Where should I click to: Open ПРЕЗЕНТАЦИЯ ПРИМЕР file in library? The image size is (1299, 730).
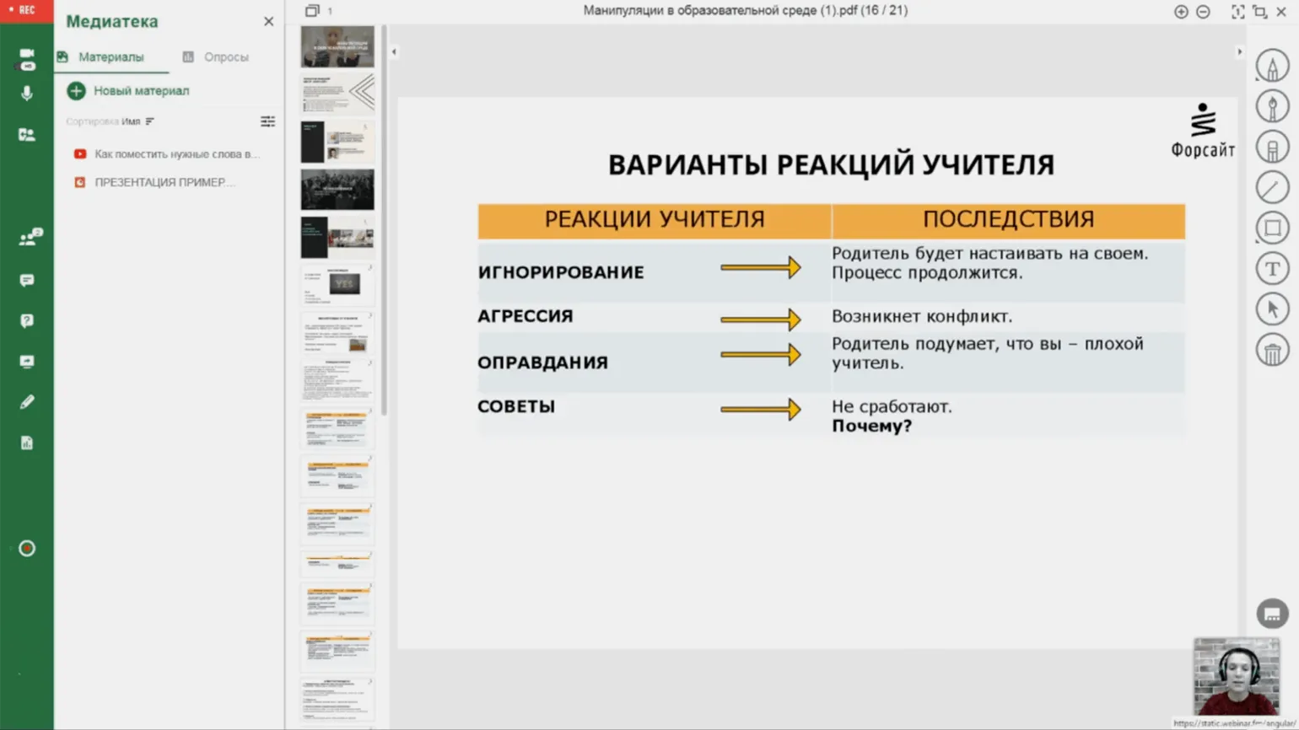coord(164,182)
